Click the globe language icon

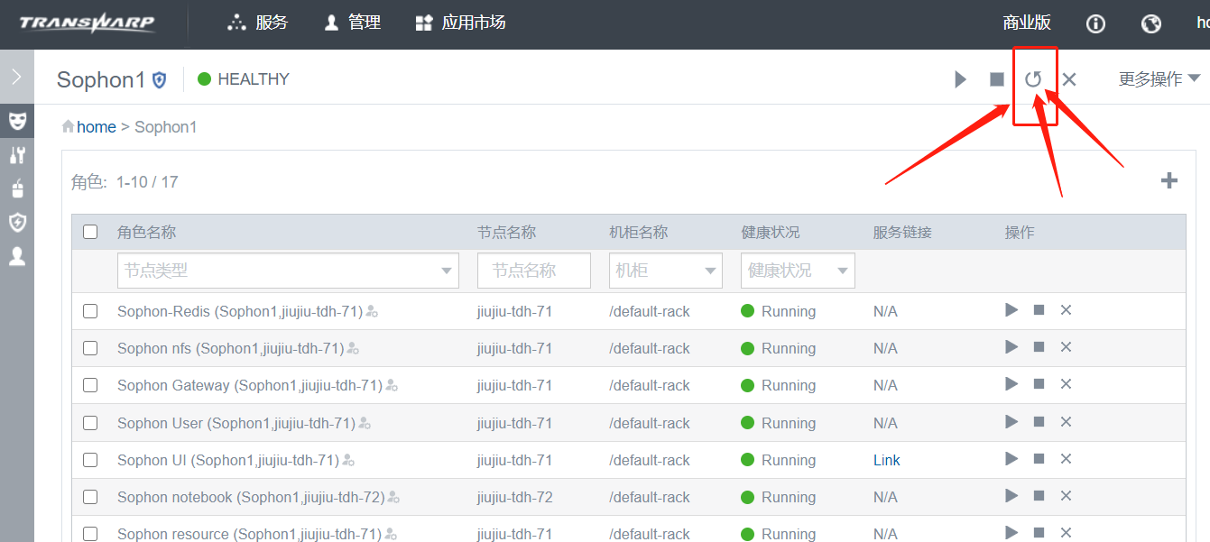1151,23
